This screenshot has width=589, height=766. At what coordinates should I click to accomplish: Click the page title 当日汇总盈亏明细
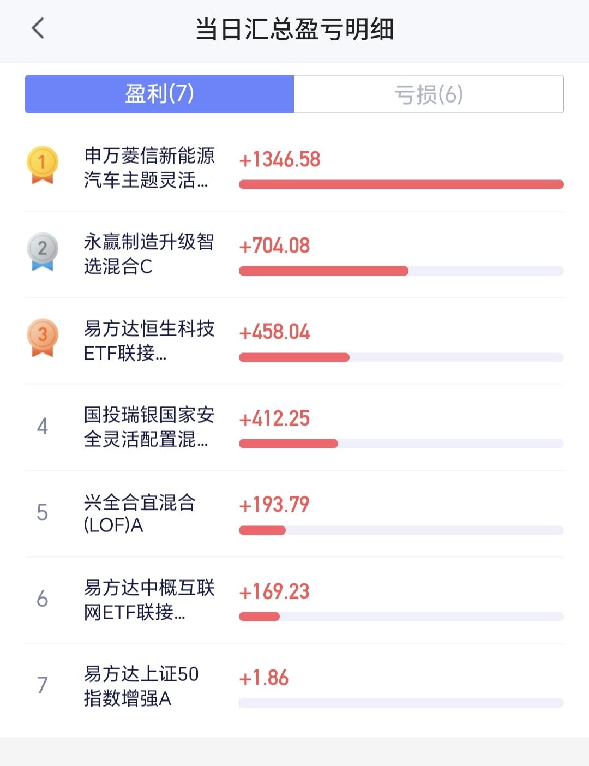294,29
